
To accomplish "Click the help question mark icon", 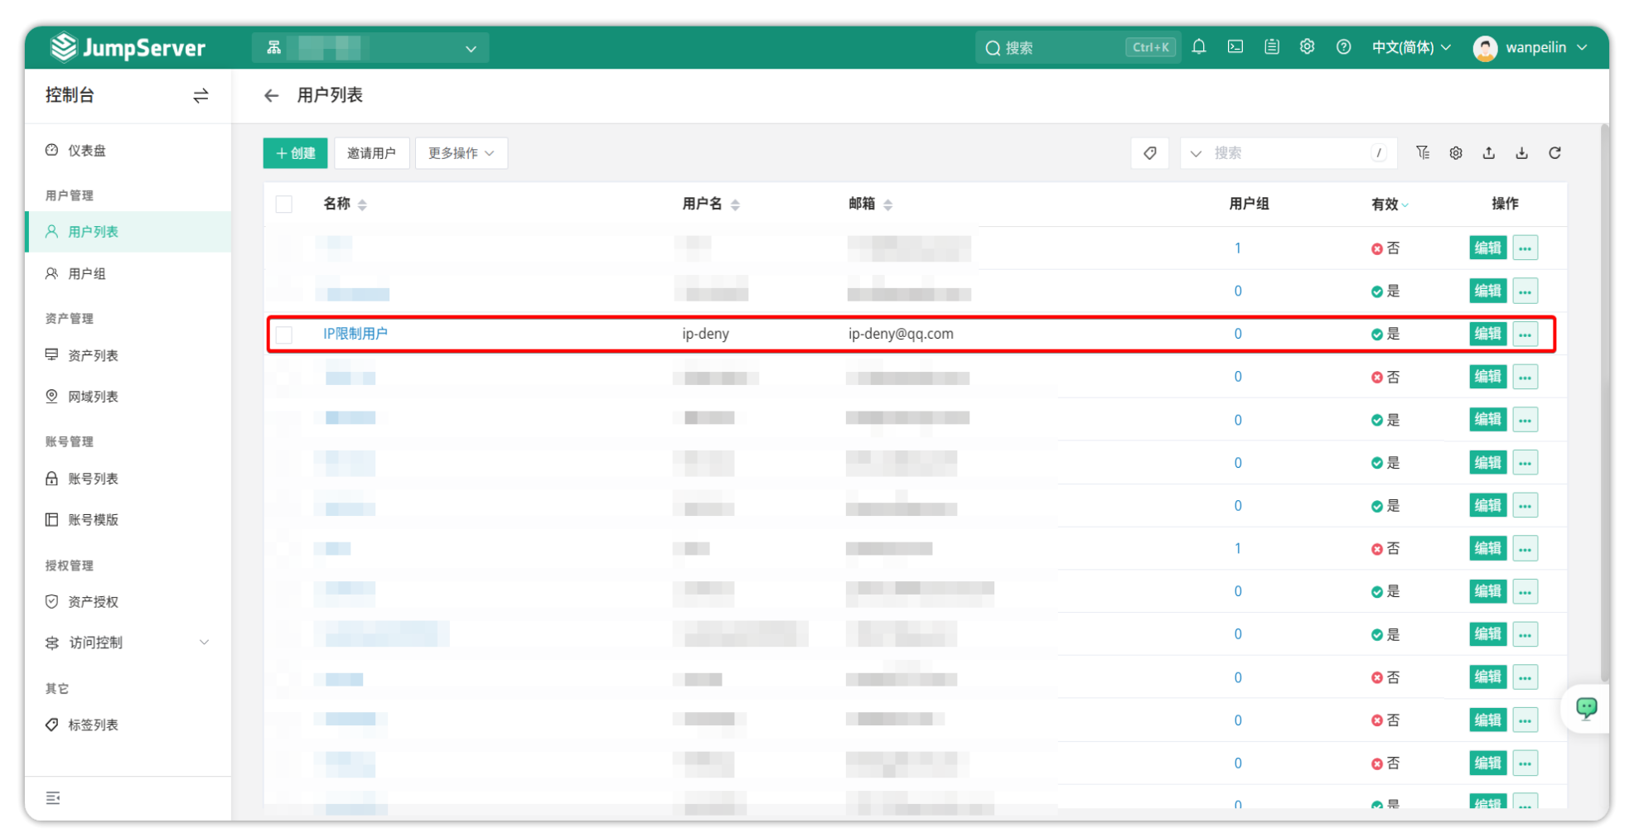I will coord(1343,47).
